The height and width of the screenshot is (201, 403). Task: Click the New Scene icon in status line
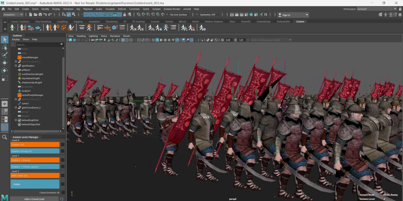(31, 15)
